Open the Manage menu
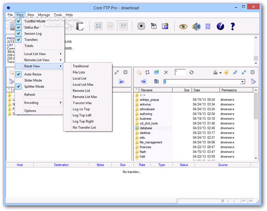This screenshot has height=211, width=267. click(x=44, y=15)
